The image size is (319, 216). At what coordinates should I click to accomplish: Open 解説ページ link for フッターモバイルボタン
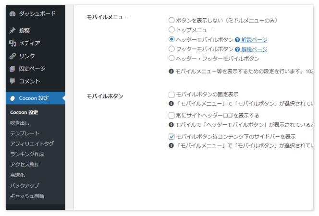click(x=254, y=49)
